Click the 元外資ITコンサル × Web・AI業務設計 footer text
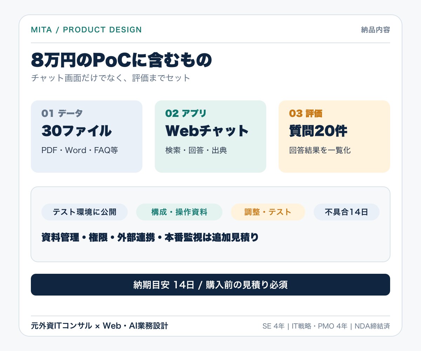Image resolution: width=421 pixels, height=351 pixels. point(100,326)
